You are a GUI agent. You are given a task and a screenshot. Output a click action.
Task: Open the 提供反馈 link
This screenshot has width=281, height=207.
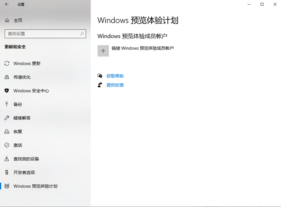115,85
